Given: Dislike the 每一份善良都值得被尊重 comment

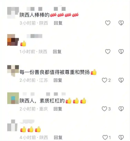Looking at the screenshot, I should (121, 80).
